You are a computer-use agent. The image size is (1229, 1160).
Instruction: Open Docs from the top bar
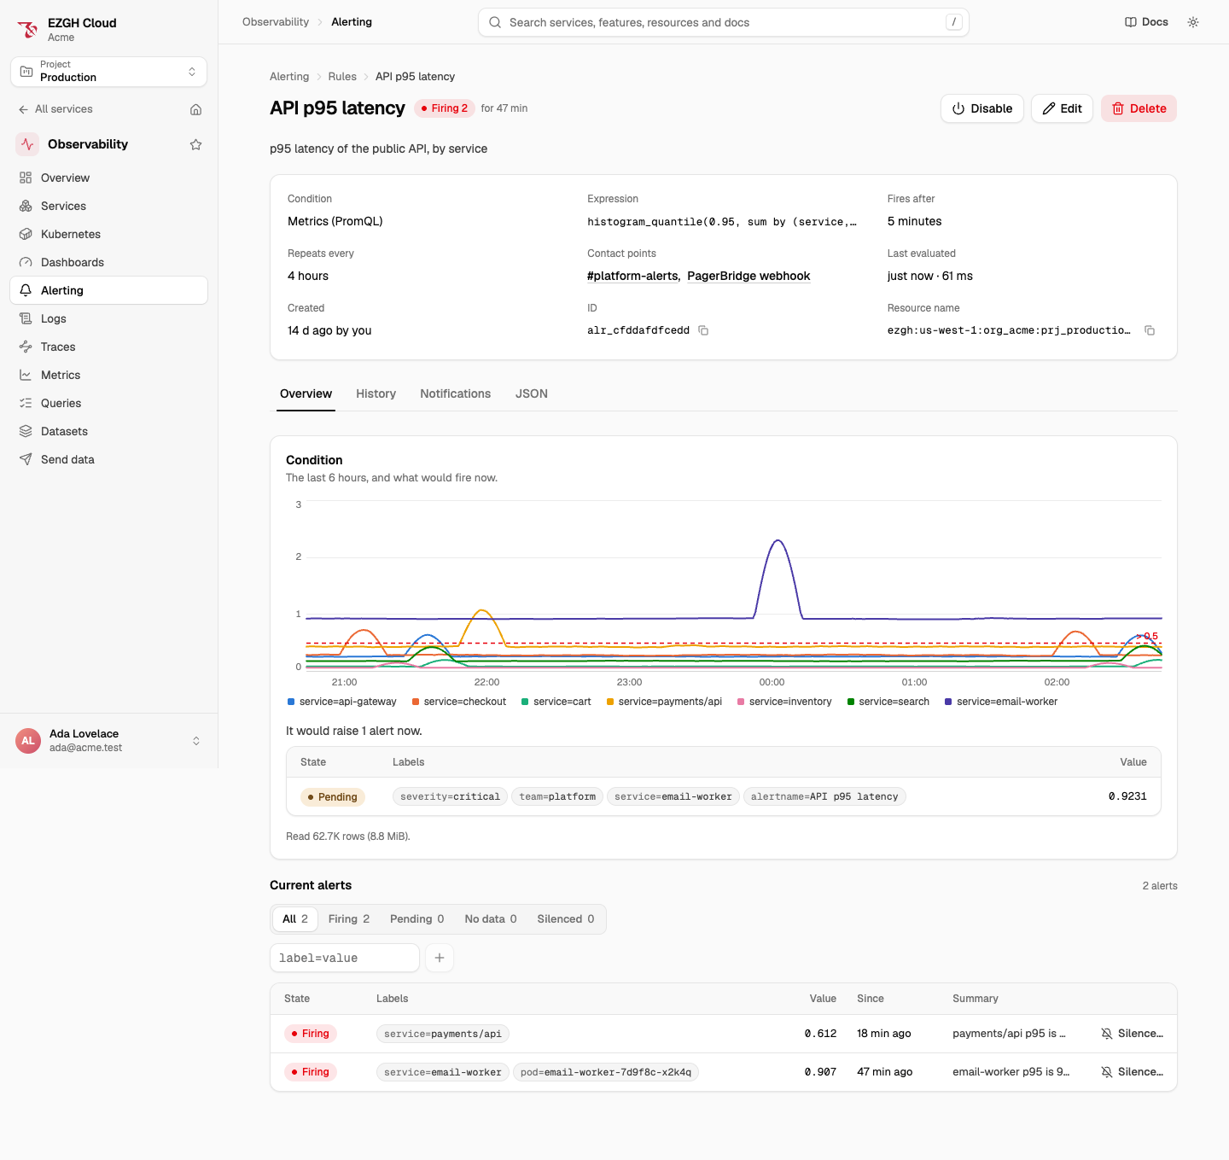coord(1146,22)
